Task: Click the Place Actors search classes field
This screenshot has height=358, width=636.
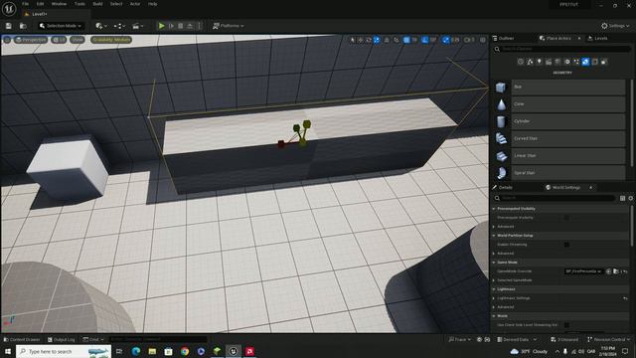Action: [x=561, y=49]
